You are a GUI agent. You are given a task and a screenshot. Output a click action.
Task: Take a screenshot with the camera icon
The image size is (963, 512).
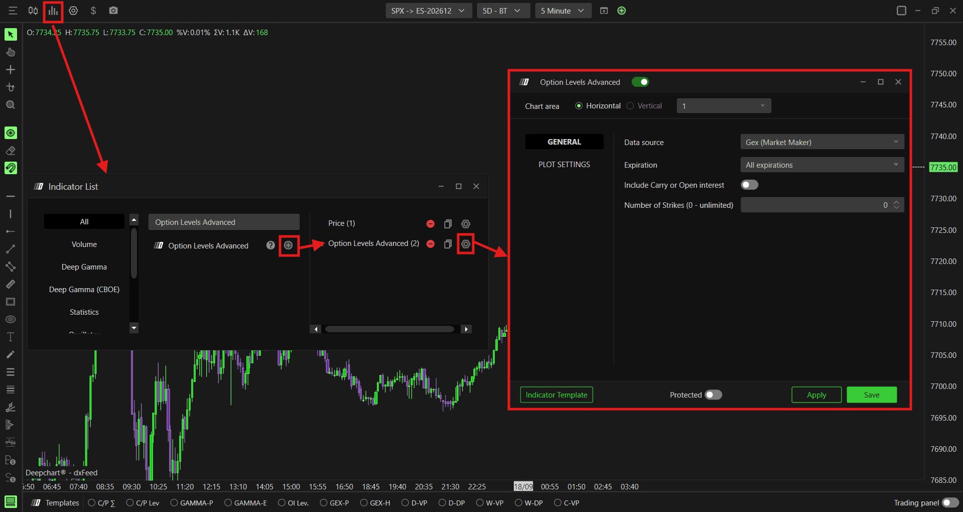113,11
